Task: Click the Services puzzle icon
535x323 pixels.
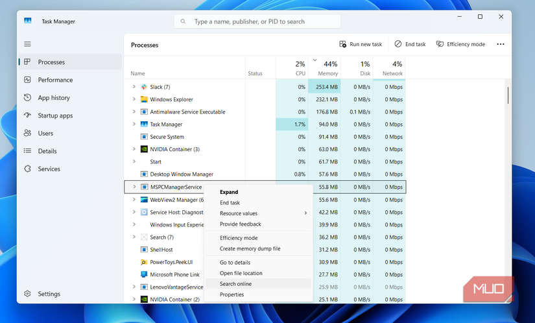Action: (x=27, y=169)
